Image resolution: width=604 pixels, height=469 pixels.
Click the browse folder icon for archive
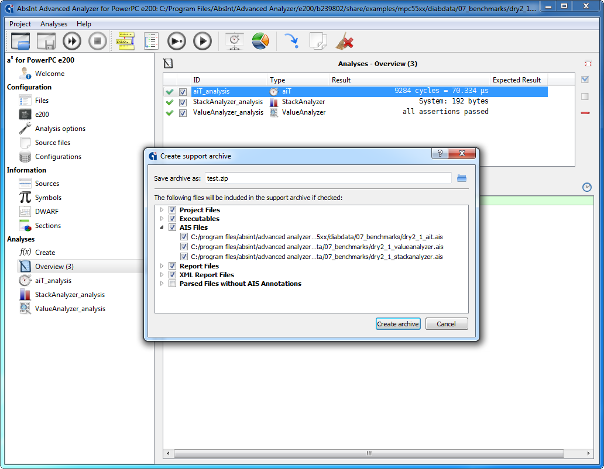[461, 178]
